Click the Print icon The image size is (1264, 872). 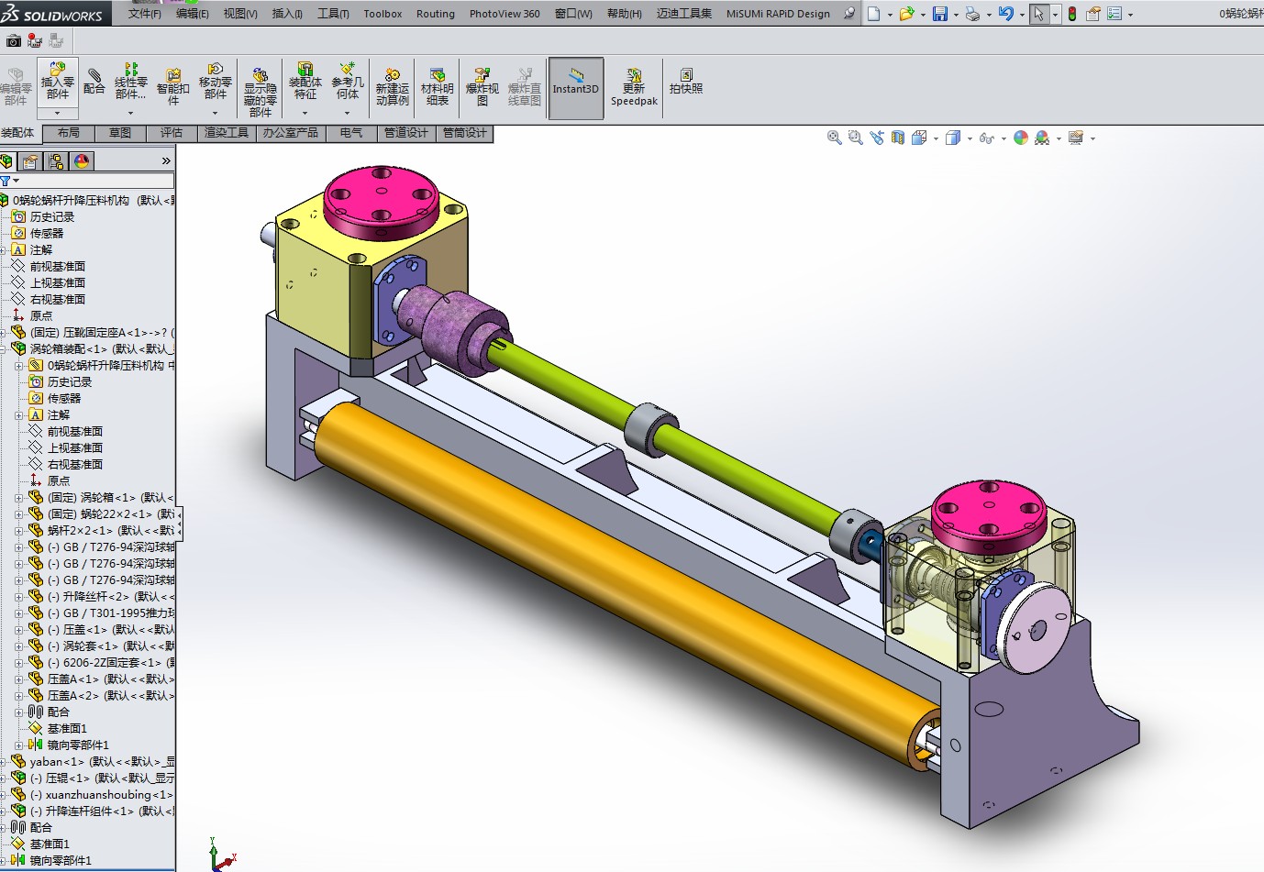coord(972,14)
